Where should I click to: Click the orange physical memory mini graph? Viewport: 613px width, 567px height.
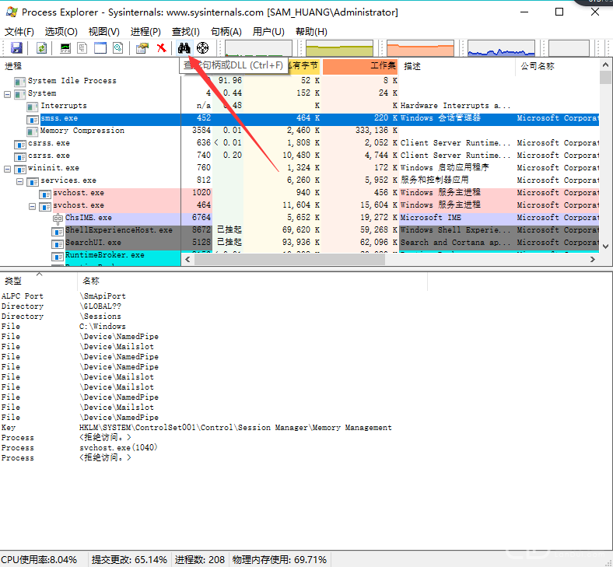coord(420,48)
